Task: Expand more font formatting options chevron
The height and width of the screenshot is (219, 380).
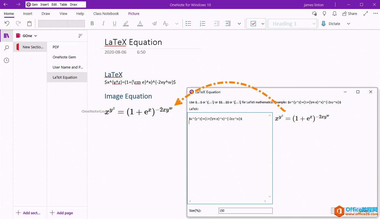Action: pos(177,24)
